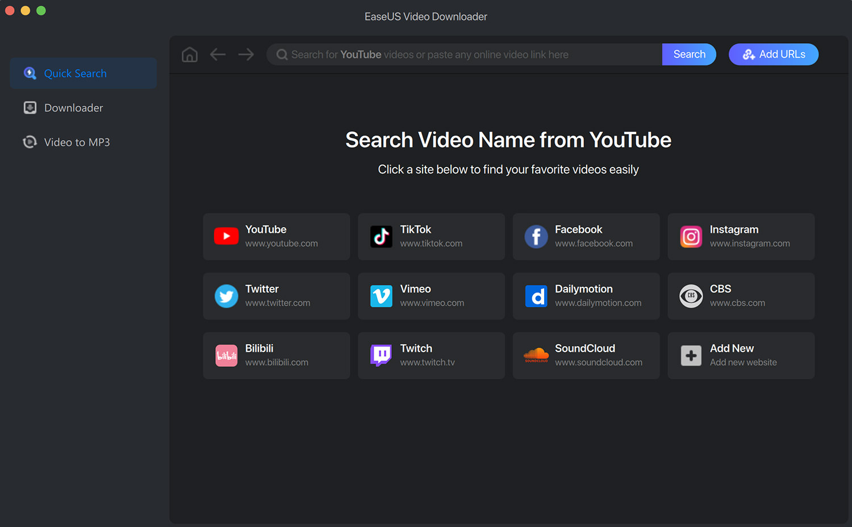
Task: Click the link icon in Add URLs button
Action: [749, 55]
